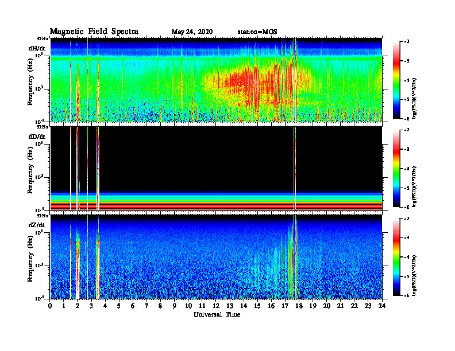Click the '4' hour tick on Universal Time axis
Viewport: 455px width, 351px height.
pos(105,306)
